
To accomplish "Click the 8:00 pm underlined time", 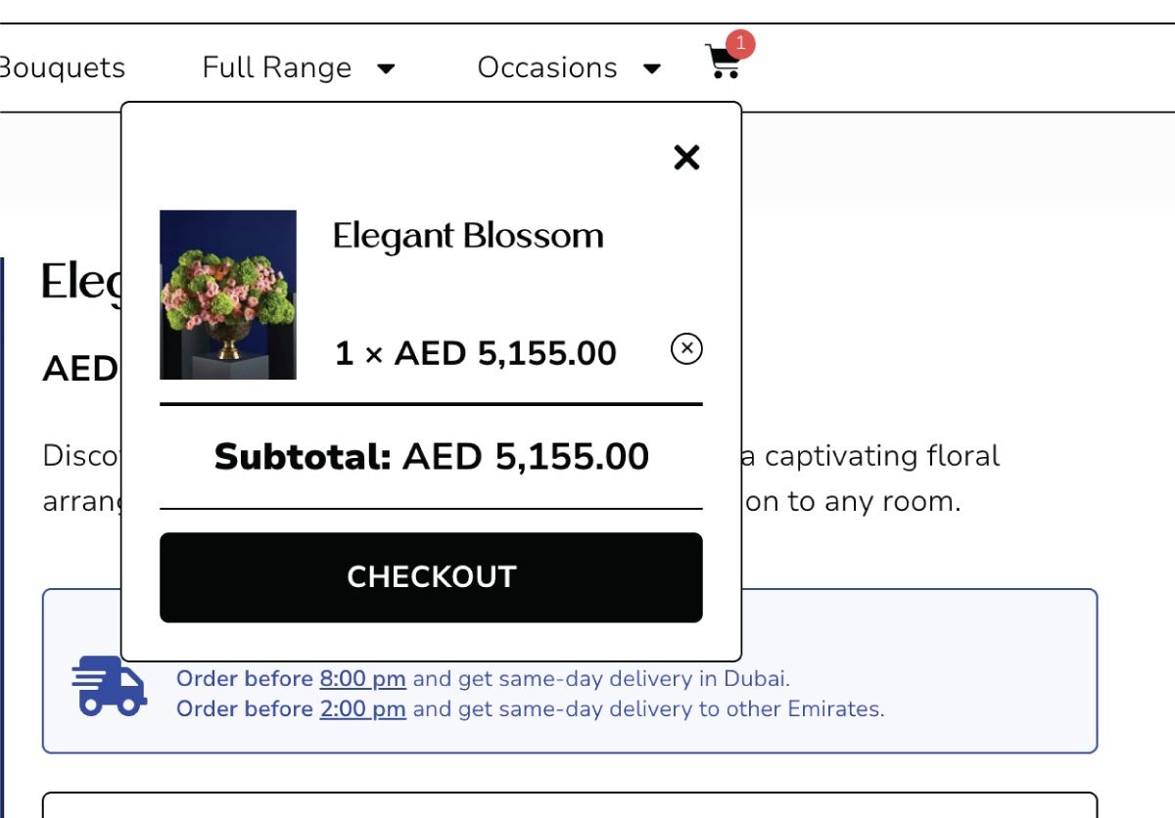I will tap(362, 678).
